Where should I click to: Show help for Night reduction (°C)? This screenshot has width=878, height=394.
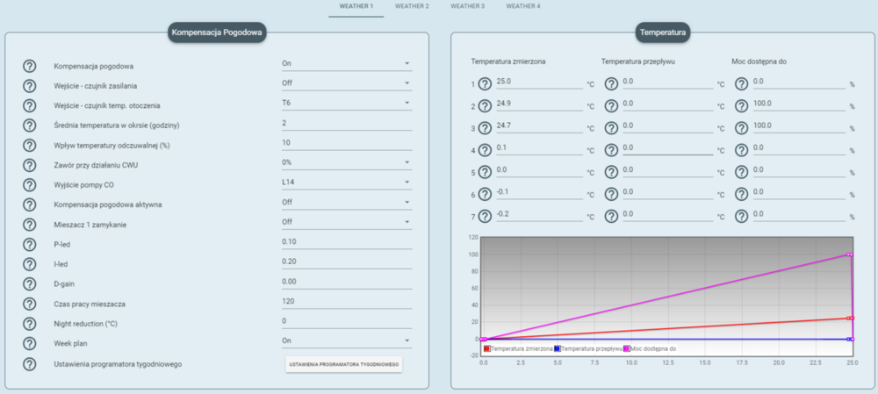coord(30,321)
